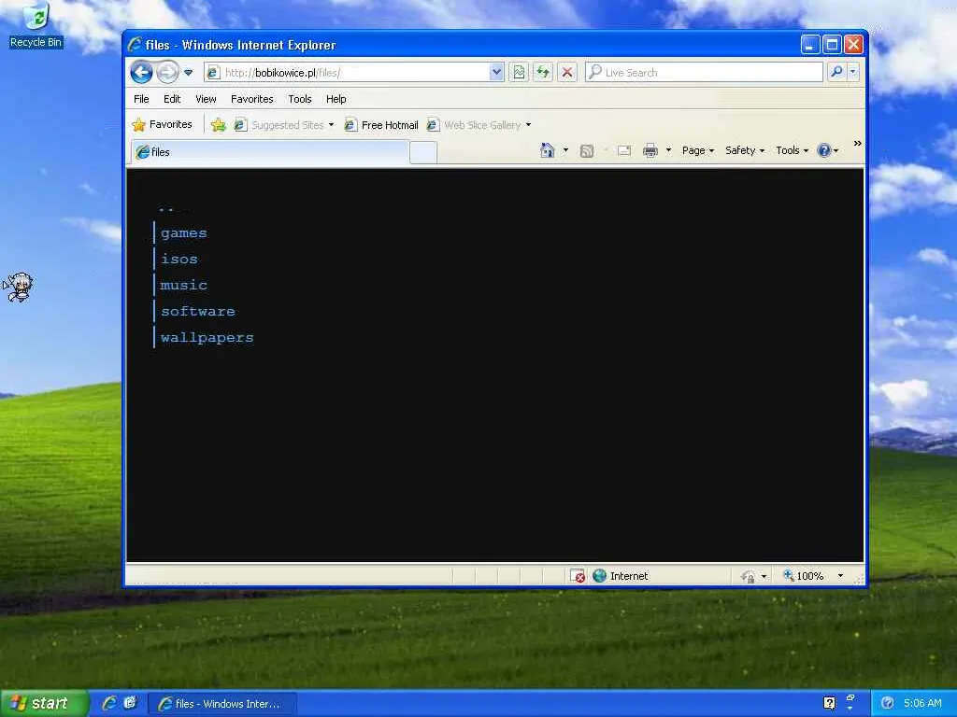Click the New Tab blank button
The width and height of the screenshot is (957, 717).
[x=423, y=152]
